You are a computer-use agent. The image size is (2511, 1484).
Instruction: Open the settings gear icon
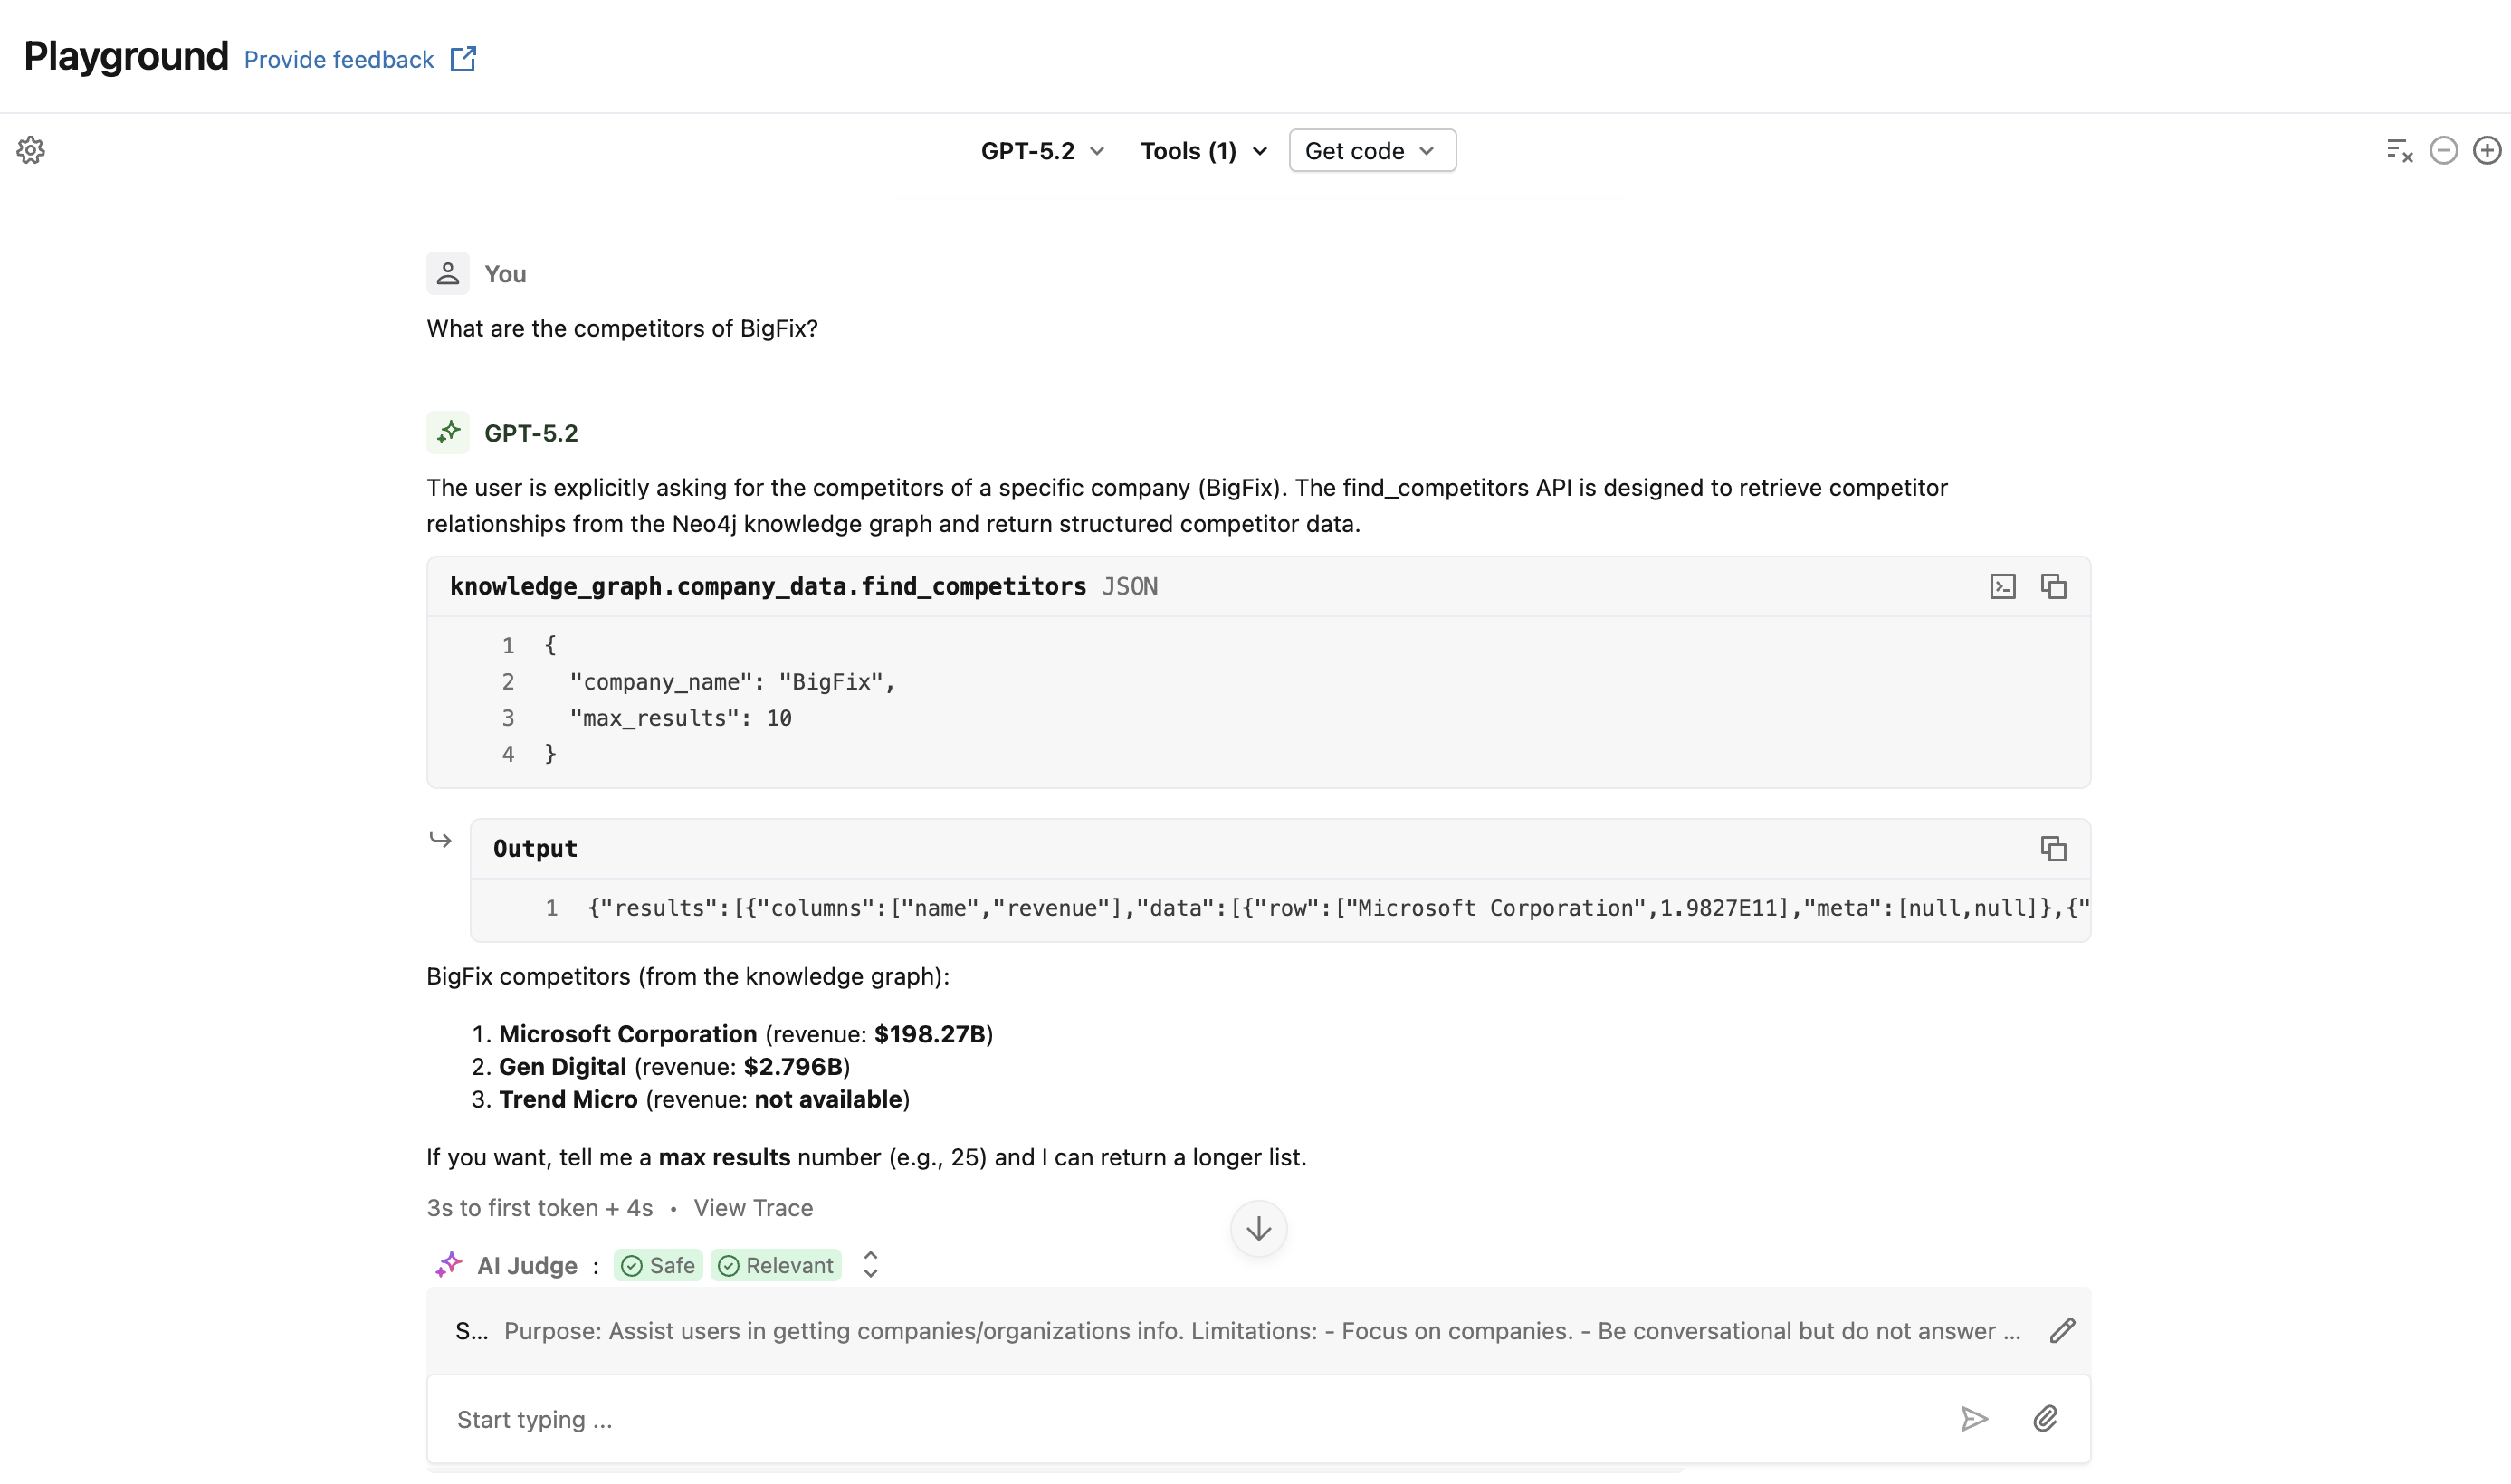pos(31,150)
